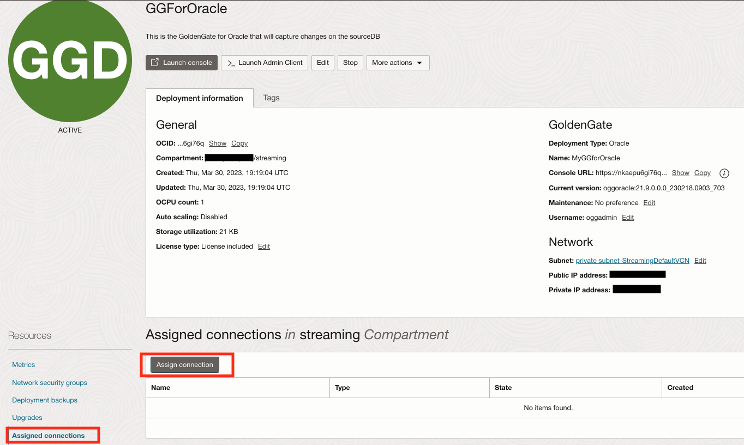Open Upgrades resource
The image size is (744, 445).
[x=27, y=418]
